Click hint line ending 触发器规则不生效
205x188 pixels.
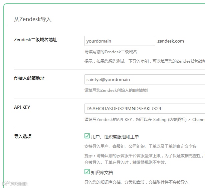pos(126,163)
